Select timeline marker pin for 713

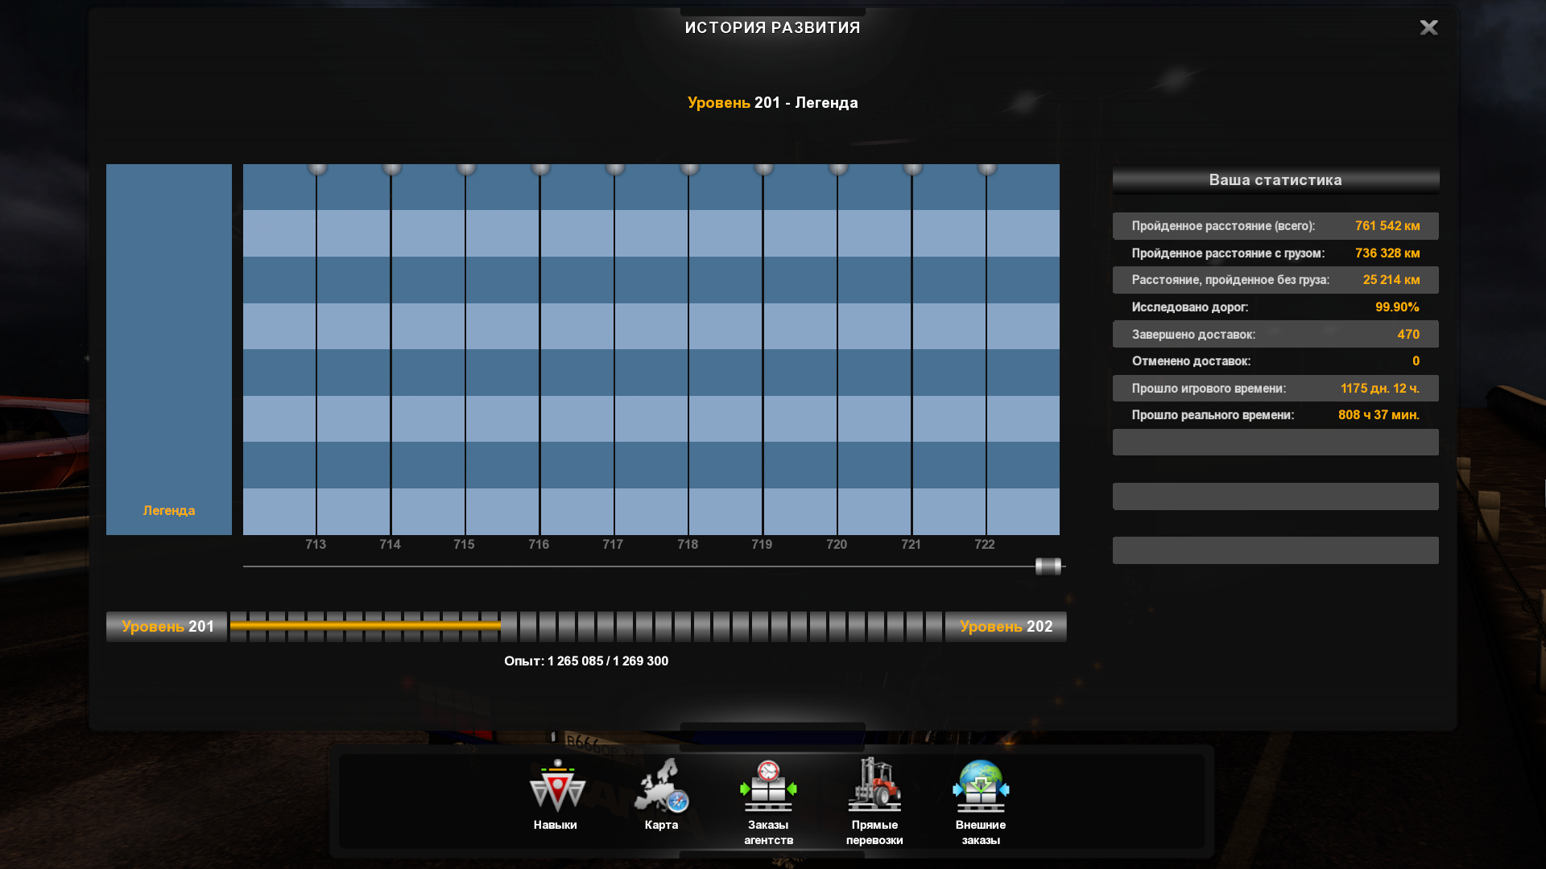[317, 168]
